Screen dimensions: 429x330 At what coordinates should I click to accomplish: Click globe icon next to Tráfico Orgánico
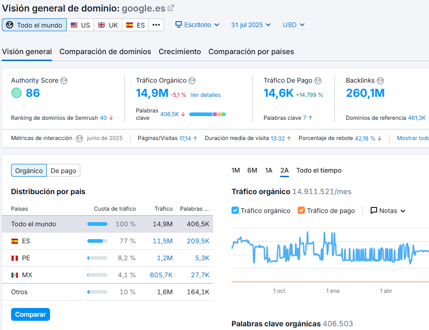tap(192, 81)
